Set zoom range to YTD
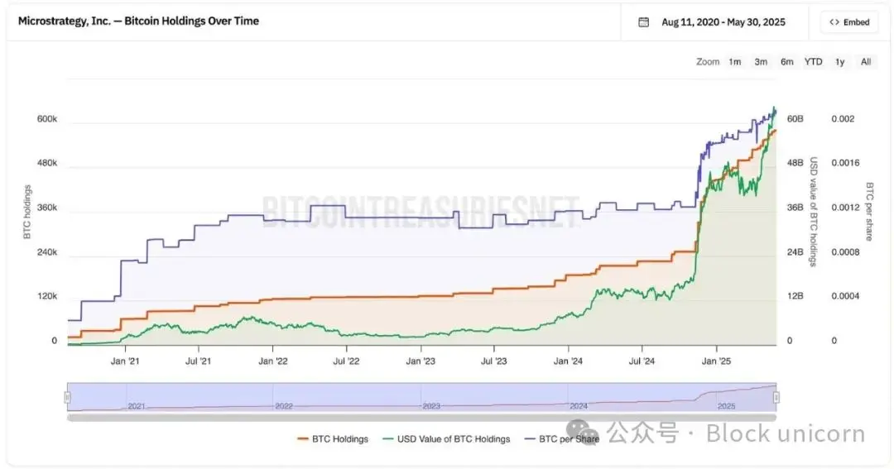Screen dimensions: 894x469 click(813, 62)
